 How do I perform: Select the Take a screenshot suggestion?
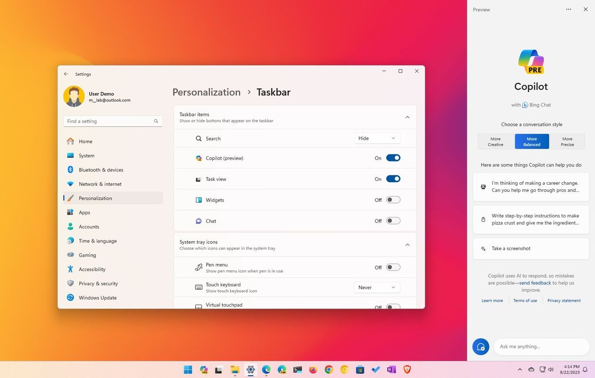click(531, 249)
